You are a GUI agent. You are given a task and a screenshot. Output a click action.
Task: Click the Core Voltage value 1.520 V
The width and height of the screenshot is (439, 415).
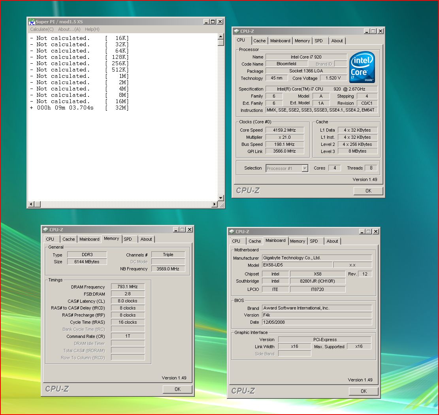click(x=333, y=78)
